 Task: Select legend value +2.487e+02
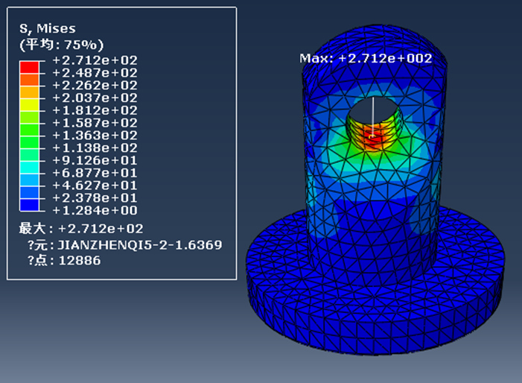(x=95, y=73)
